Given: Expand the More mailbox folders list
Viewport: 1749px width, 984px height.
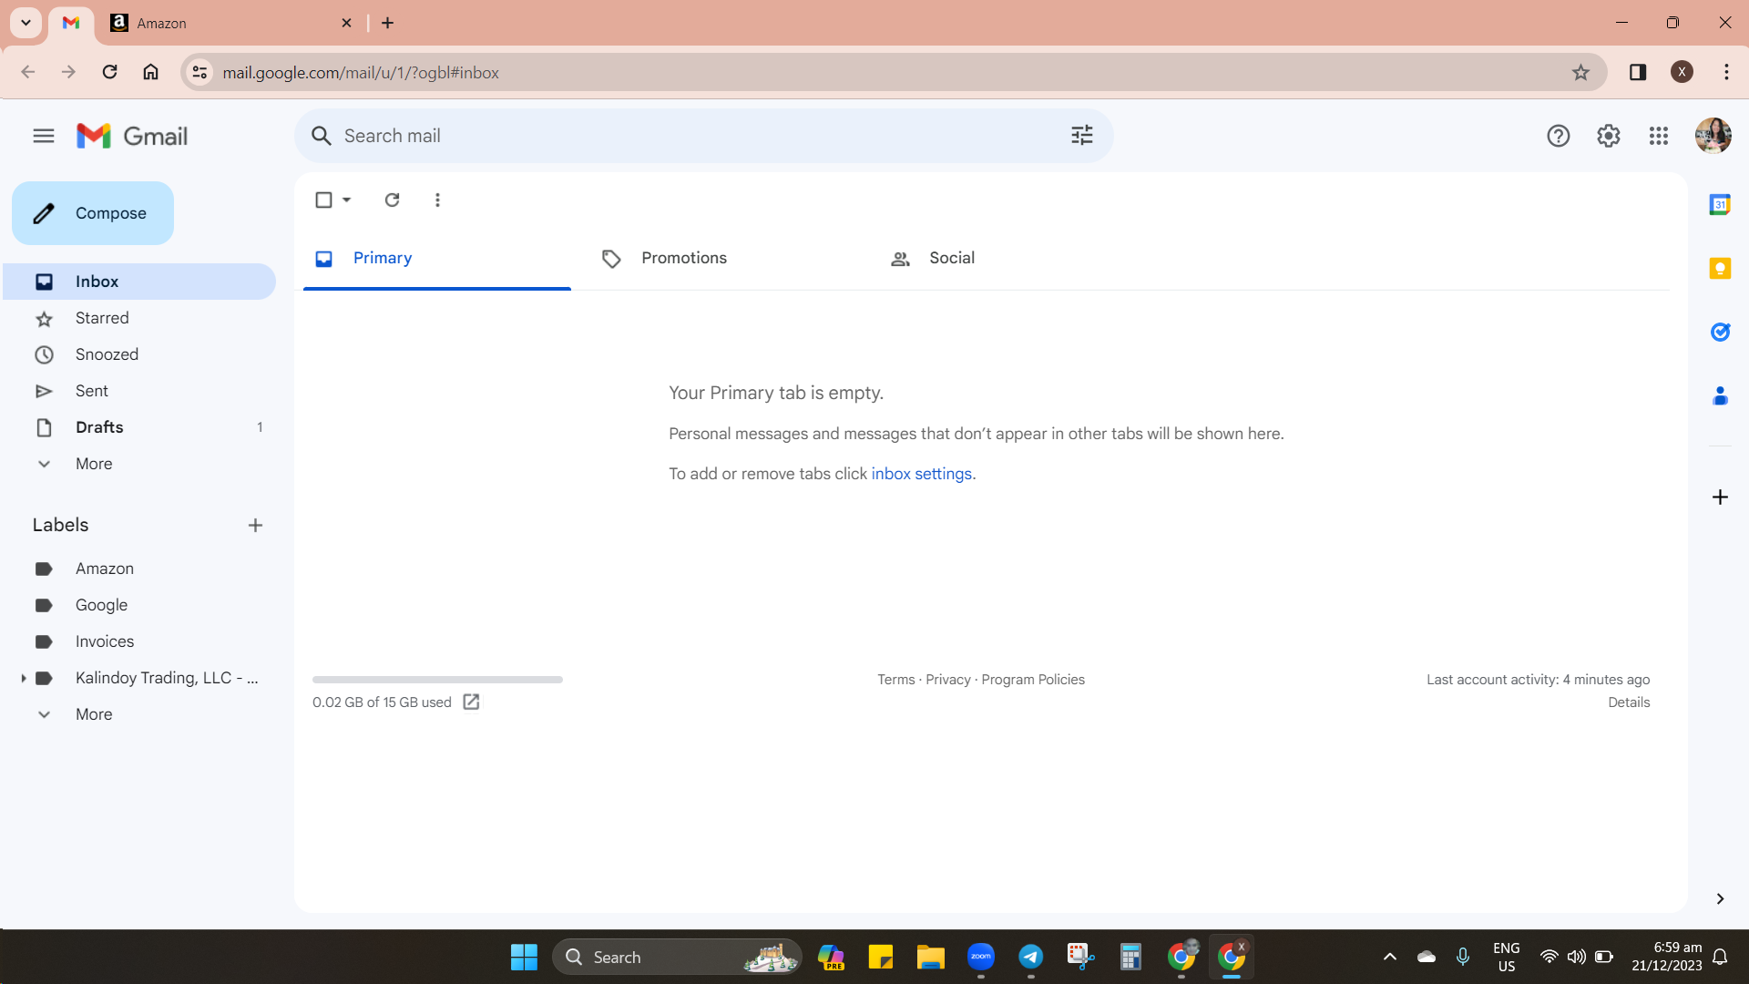Looking at the screenshot, I should coord(94,464).
